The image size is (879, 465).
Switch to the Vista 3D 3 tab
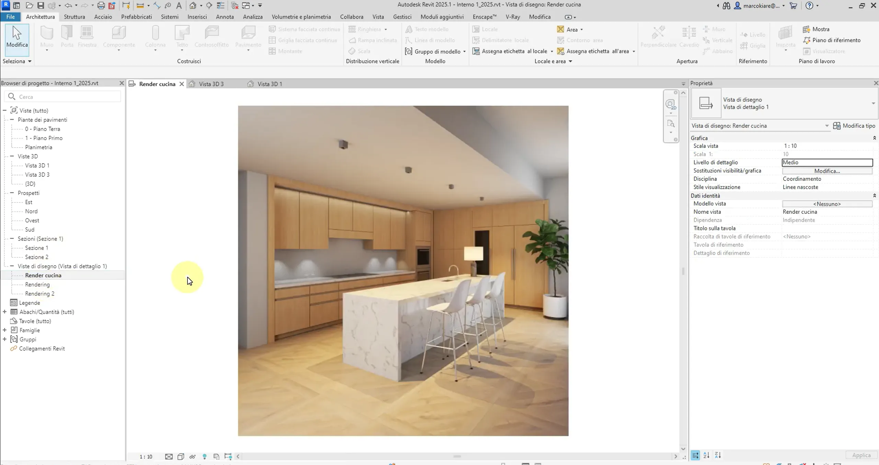(211, 84)
